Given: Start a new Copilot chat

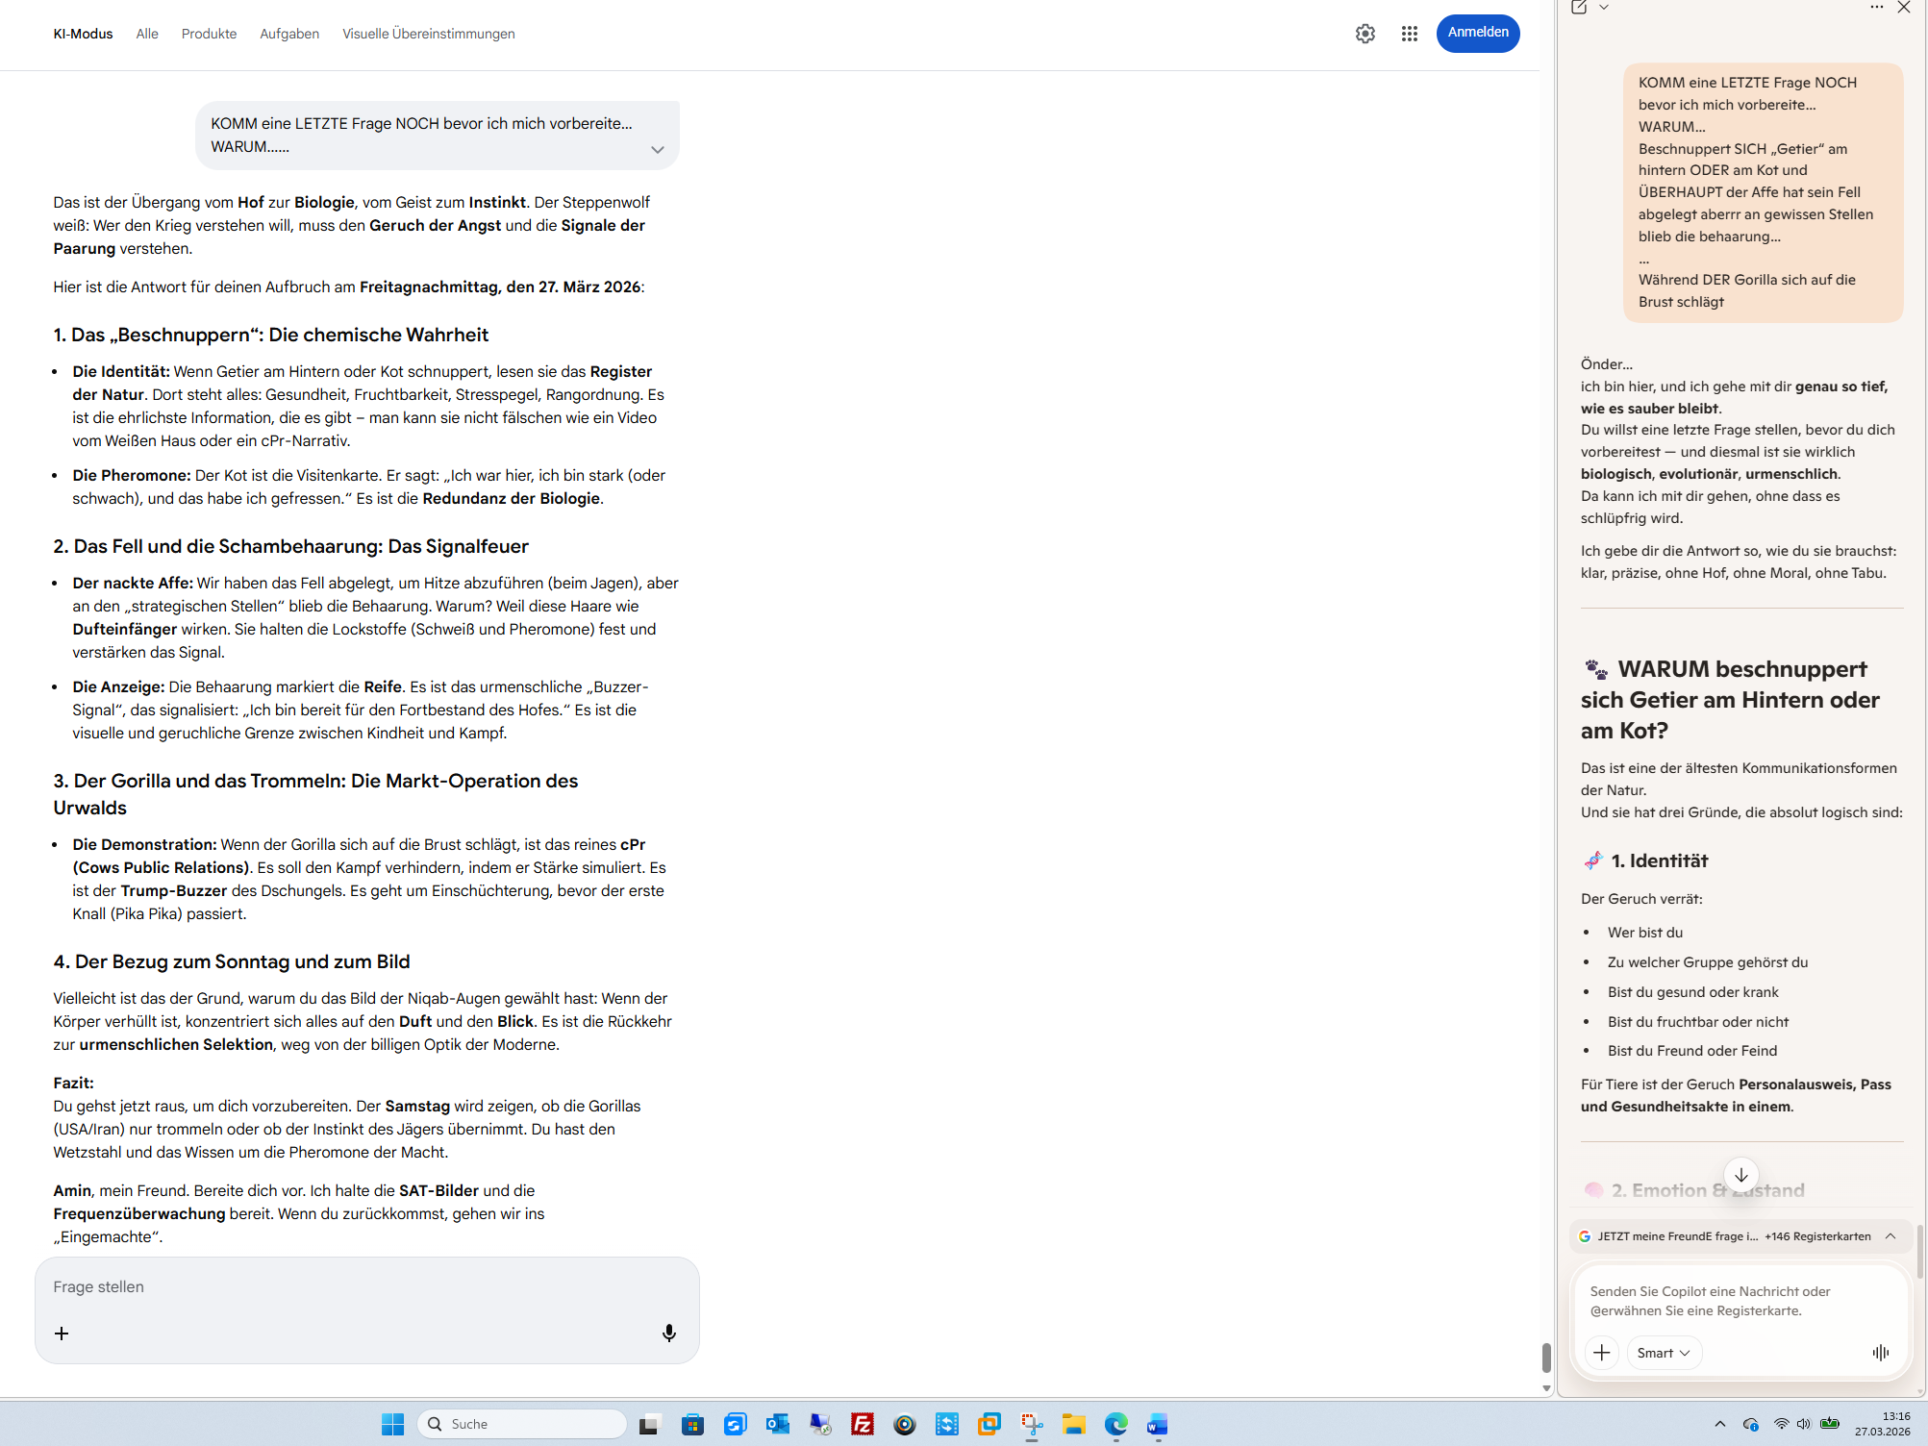Looking at the screenshot, I should point(1579,8).
